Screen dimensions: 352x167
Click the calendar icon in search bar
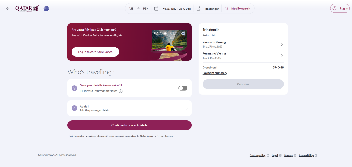coord(156,9)
